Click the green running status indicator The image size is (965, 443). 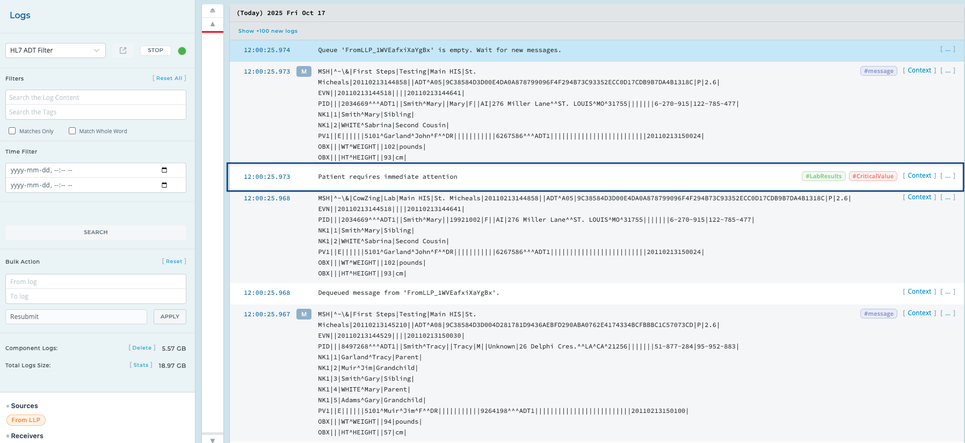coord(182,51)
